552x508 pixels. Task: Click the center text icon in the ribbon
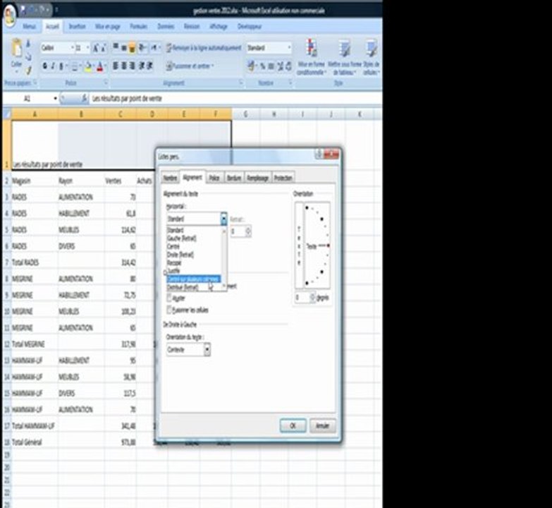point(124,66)
